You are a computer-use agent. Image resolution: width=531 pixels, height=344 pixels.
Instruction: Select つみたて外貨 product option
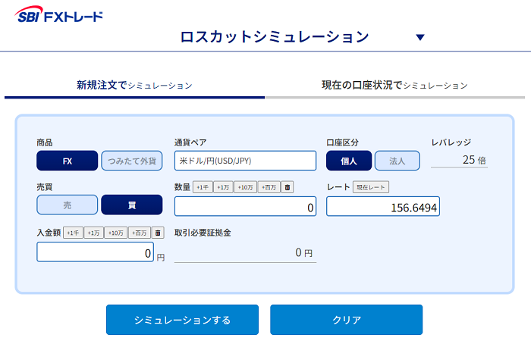pos(132,161)
